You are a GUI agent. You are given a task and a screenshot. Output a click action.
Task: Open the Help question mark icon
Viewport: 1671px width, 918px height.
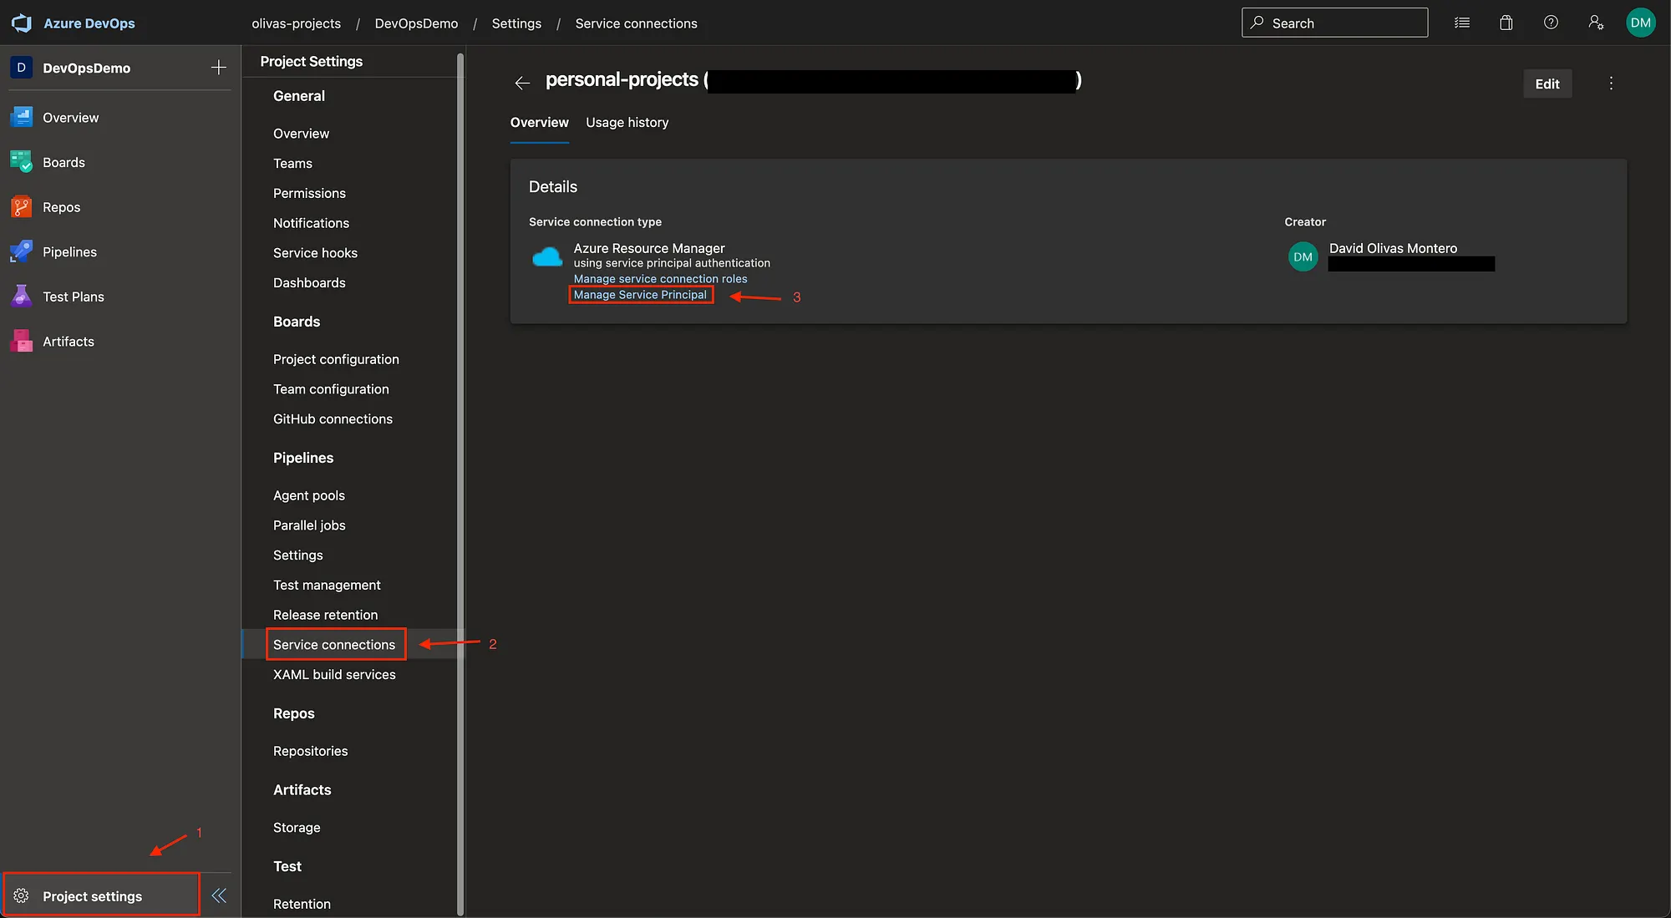pos(1551,23)
